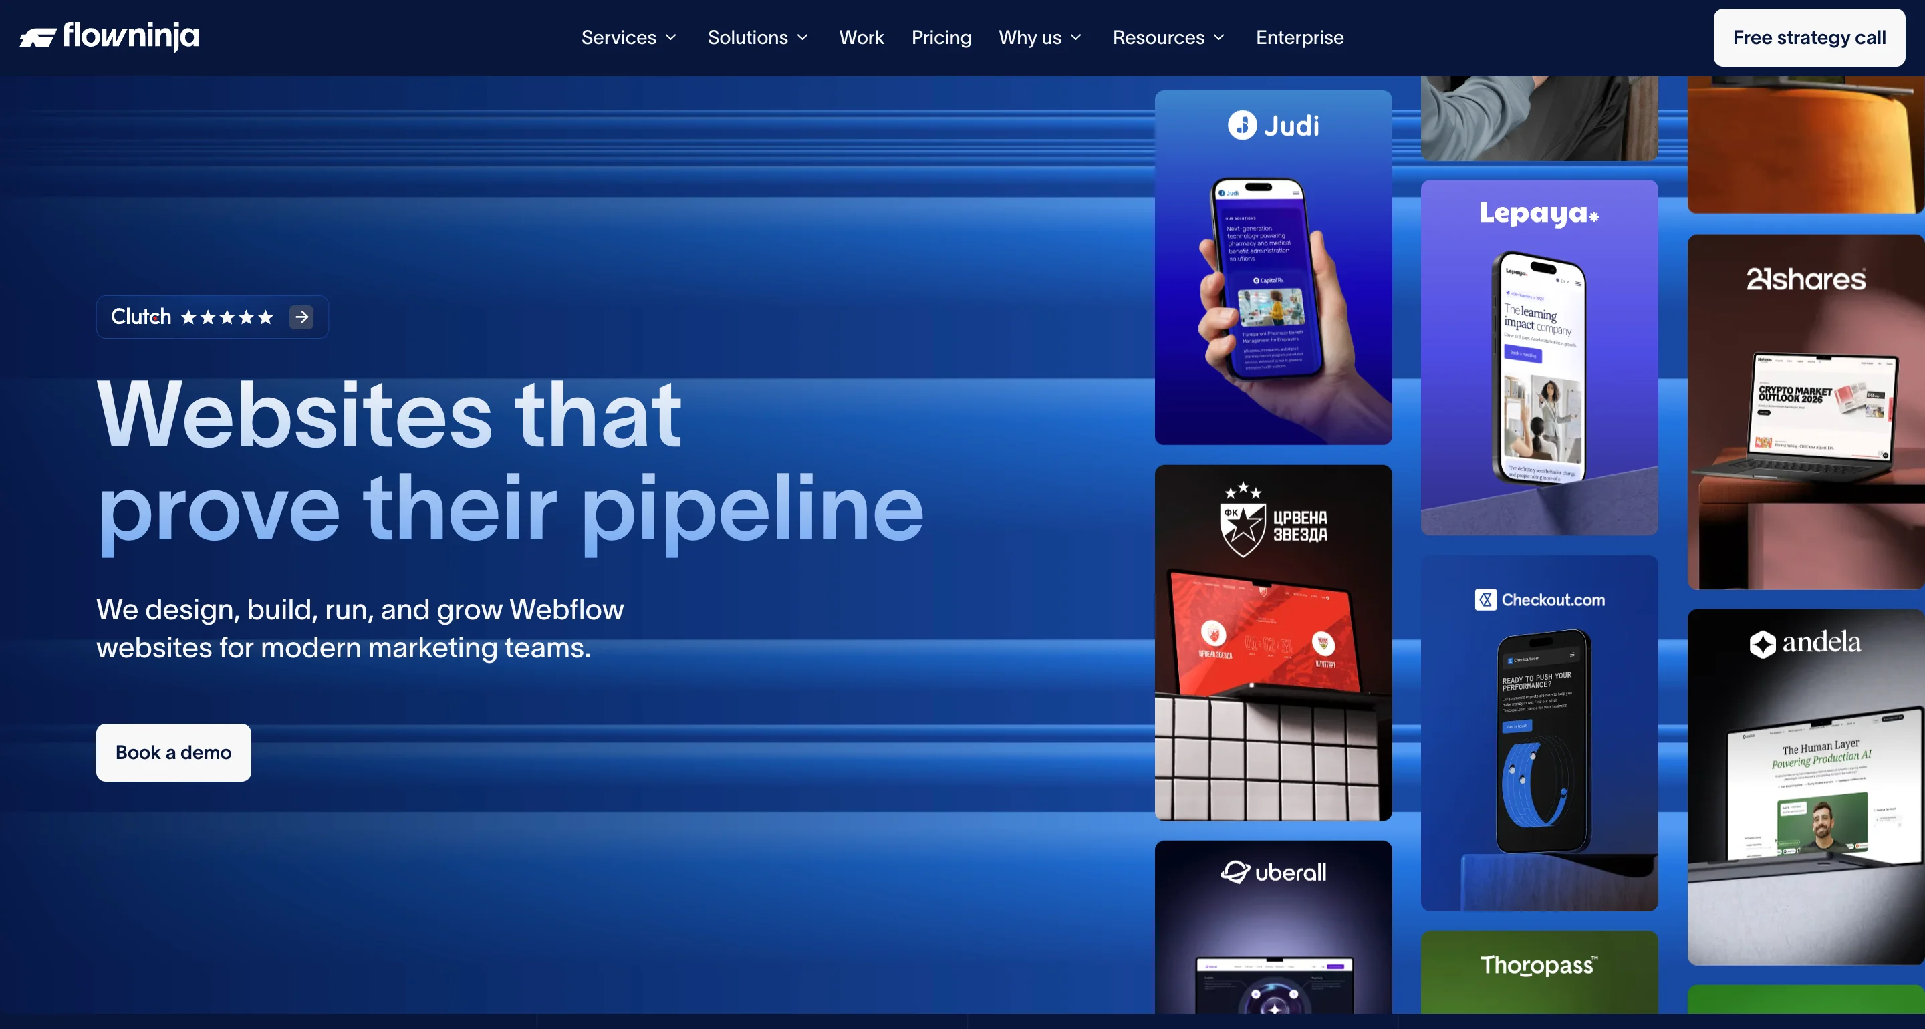Expand the Solutions dropdown menu

pos(758,37)
